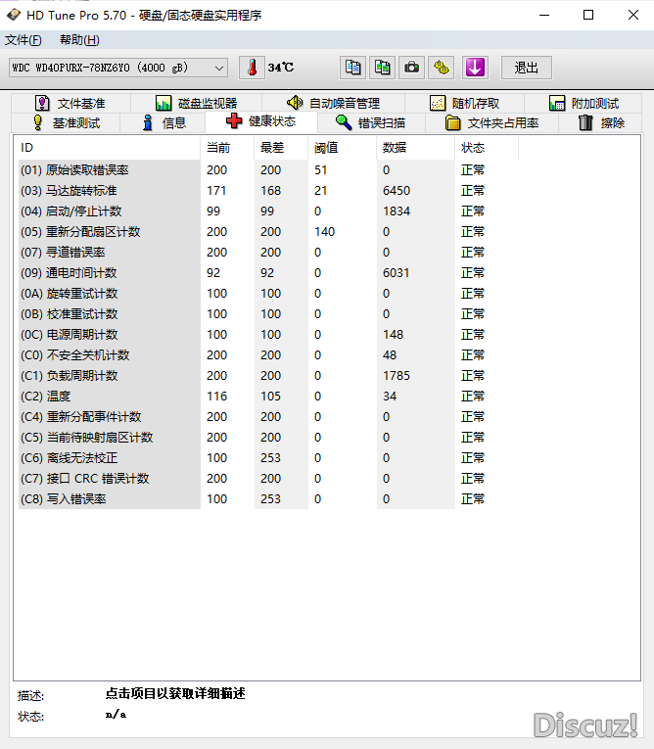The height and width of the screenshot is (749, 654).
Task: Open options with the tools icon
Action: point(441,68)
